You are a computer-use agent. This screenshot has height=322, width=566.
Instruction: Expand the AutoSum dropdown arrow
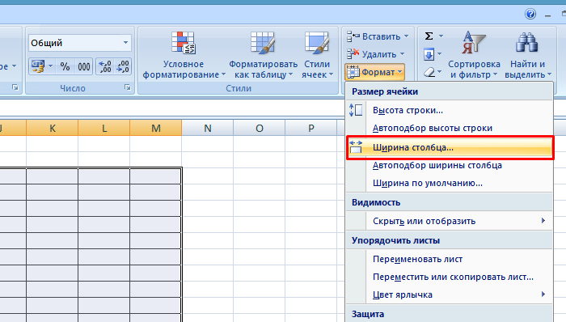tap(441, 36)
